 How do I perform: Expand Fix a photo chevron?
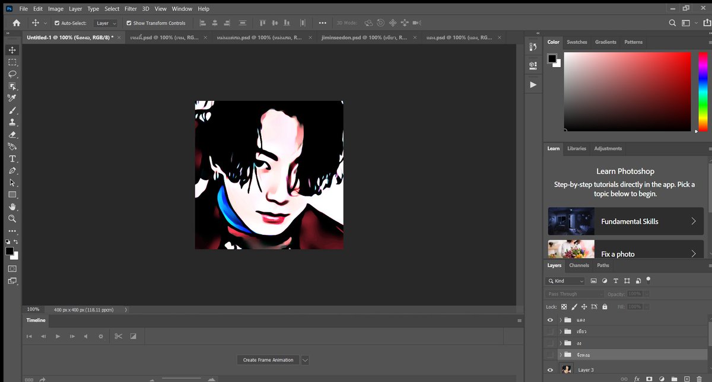tap(694, 254)
